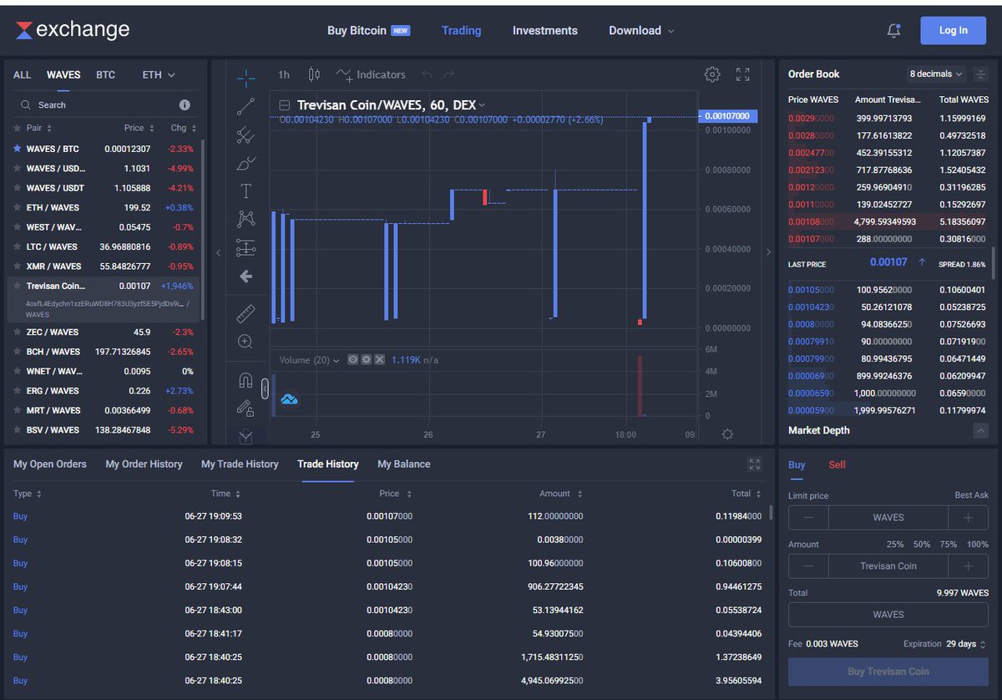Increase the Trevisan Coin amount with plus
Viewport: 1002px width, 700px height.
tap(969, 566)
